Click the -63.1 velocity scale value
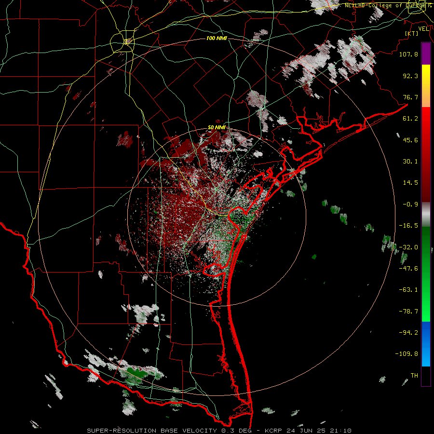The width and height of the screenshot is (434, 434). 408,290
